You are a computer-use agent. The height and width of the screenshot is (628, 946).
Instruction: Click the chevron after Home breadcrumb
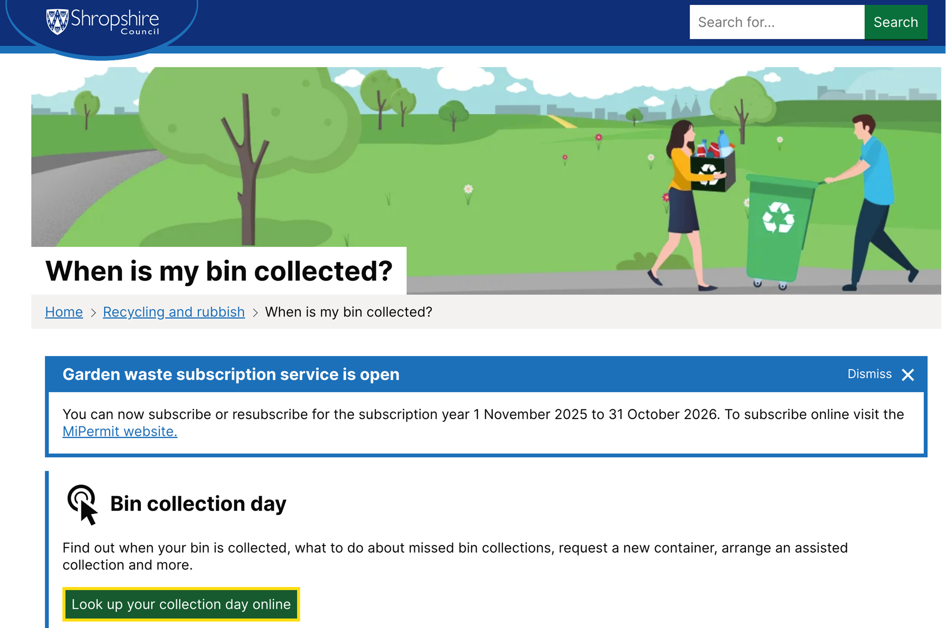tap(93, 313)
